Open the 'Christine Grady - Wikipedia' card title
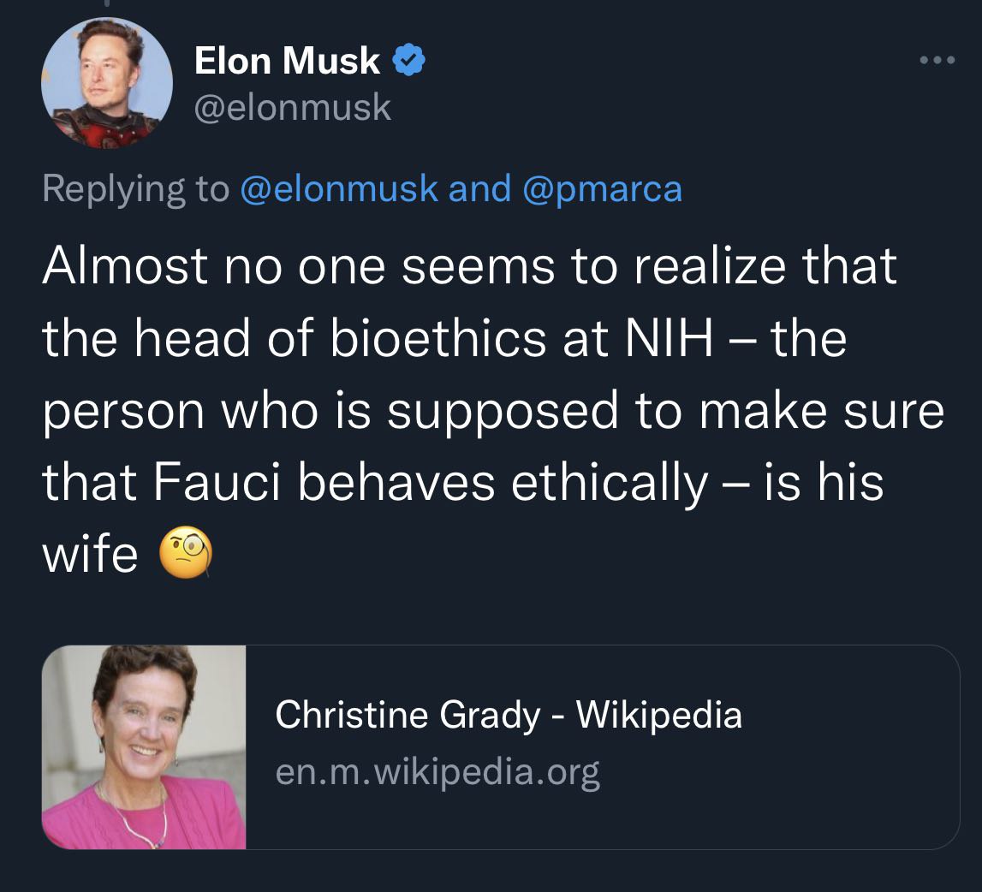 point(508,715)
